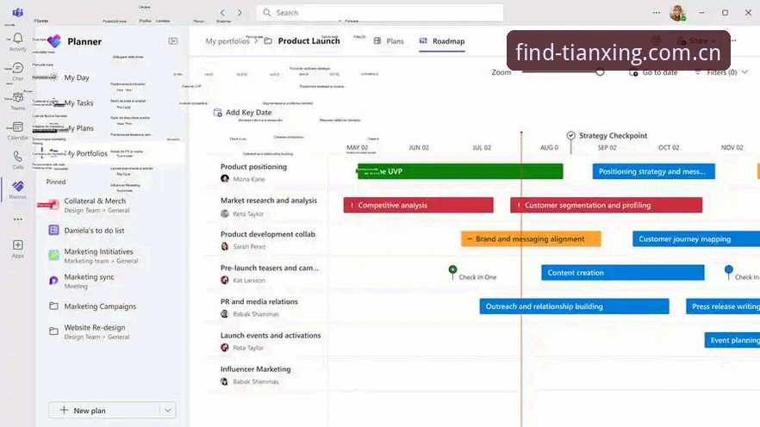
Task: Open Website Re-design folder icon
Action: pyautogui.click(x=53, y=331)
